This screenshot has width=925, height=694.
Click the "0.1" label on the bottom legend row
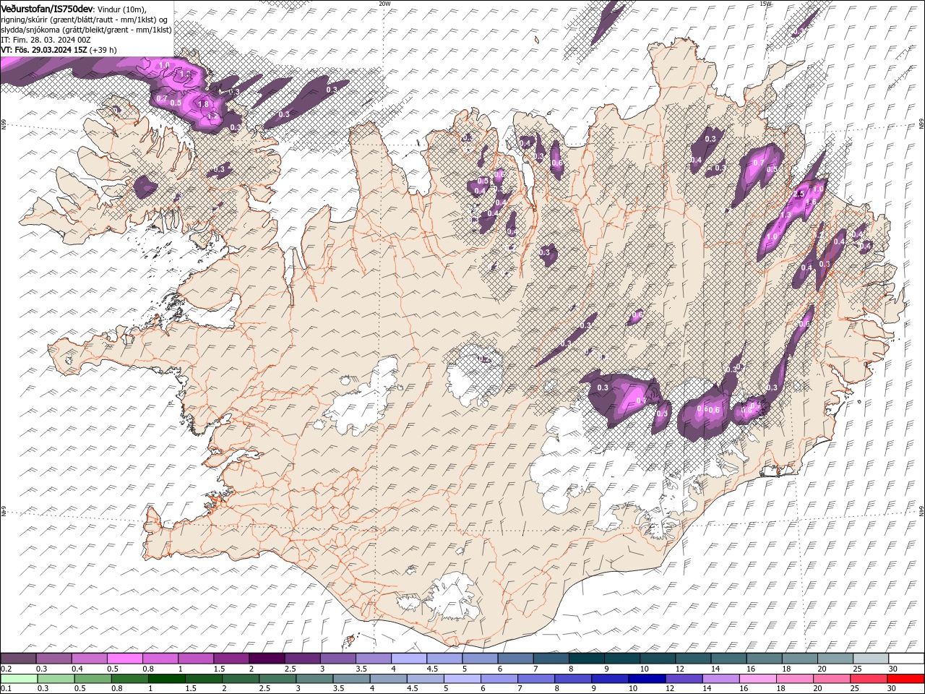coord(6,688)
